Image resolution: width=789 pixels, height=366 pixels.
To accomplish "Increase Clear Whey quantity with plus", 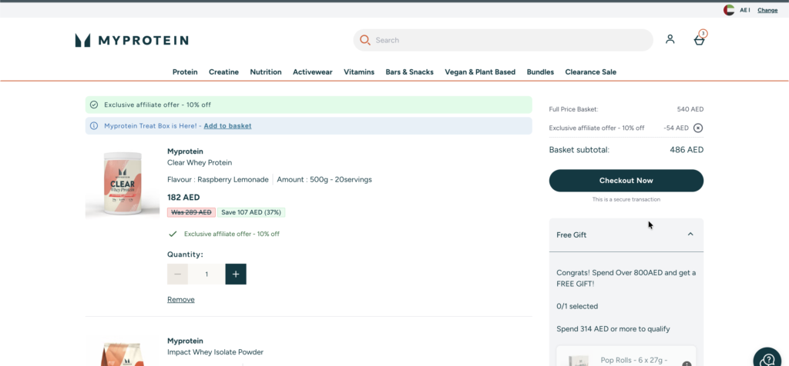I will click(x=236, y=274).
